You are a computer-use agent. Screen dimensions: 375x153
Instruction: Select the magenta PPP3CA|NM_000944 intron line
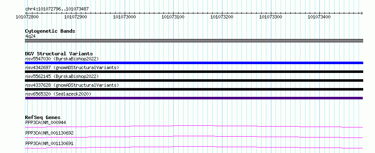tap(194, 126)
